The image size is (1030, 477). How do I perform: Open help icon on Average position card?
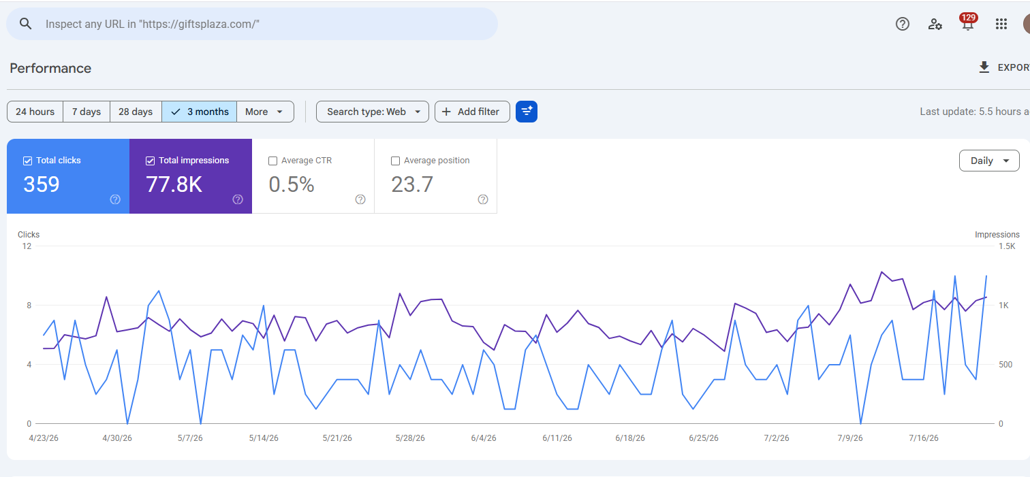(x=483, y=199)
